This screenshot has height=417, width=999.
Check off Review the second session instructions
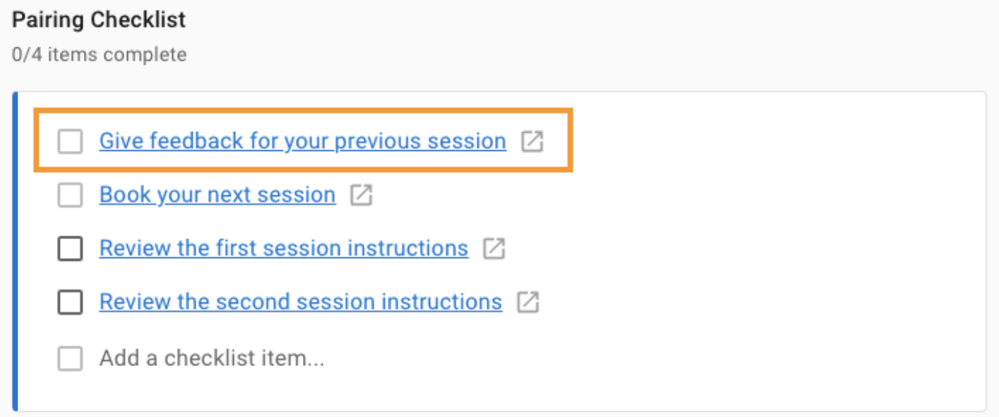(70, 302)
